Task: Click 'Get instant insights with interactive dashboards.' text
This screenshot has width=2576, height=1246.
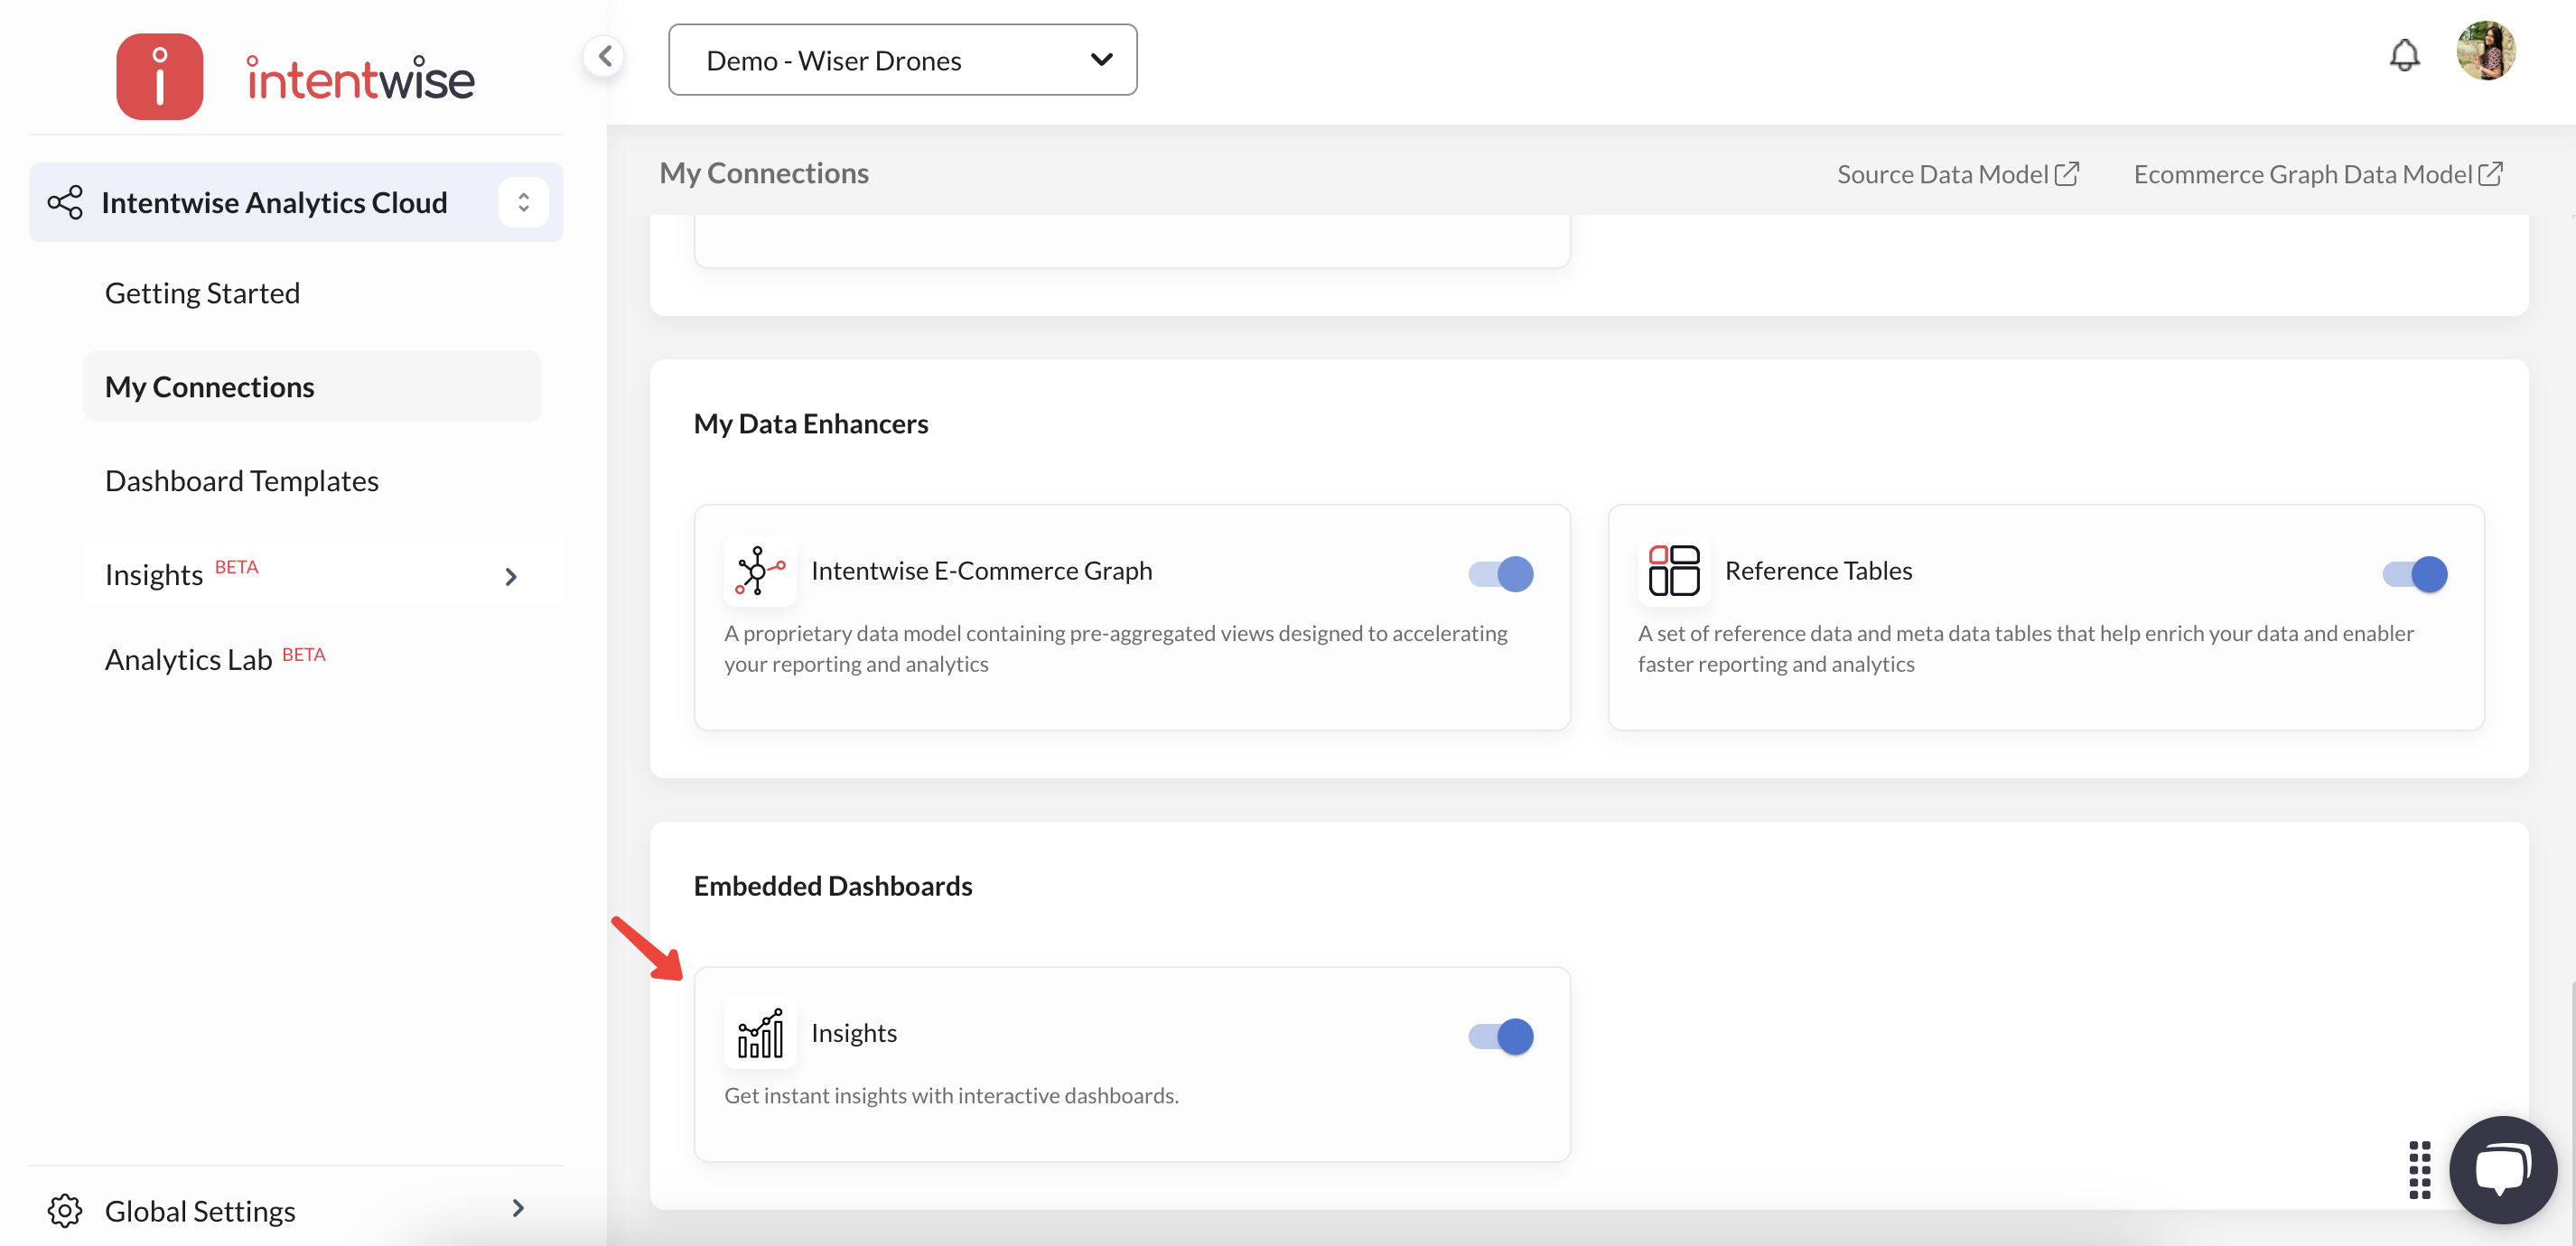Action: pos(951,1095)
